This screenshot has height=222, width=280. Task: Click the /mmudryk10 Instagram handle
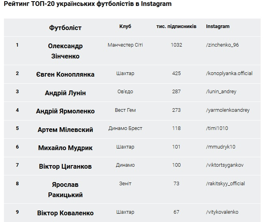(220, 147)
